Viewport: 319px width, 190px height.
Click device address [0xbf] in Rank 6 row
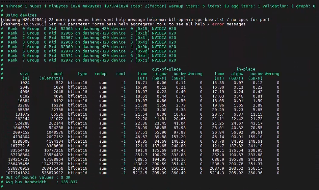coord(142,55)
